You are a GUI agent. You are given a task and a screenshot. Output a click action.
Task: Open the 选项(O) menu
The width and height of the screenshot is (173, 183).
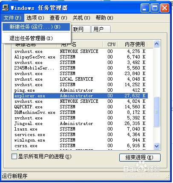(35, 18)
